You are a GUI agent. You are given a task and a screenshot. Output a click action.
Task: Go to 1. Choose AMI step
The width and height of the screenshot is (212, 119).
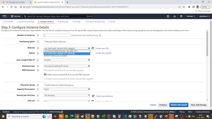pos(8,21)
